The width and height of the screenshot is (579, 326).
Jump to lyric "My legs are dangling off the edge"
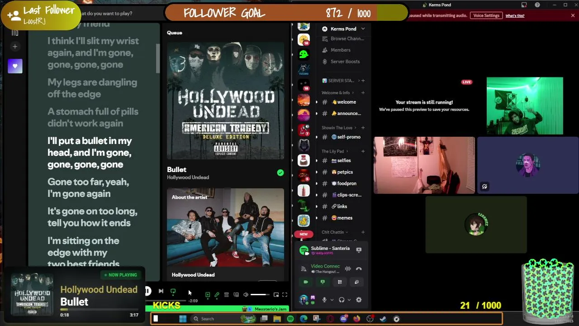click(92, 88)
